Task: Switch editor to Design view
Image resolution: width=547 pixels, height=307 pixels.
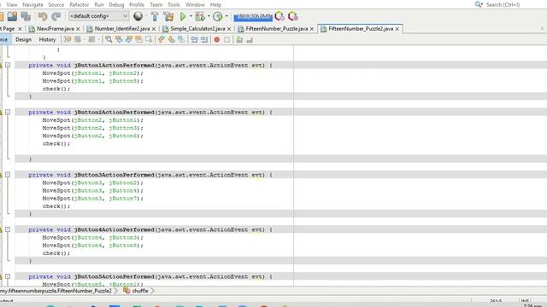Action: (23, 40)
